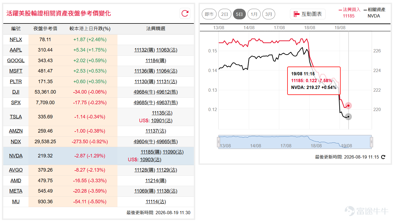Open AVGO put warrant 11129
The width and height of the screenshot is (394, 221).
coord(166,170)
